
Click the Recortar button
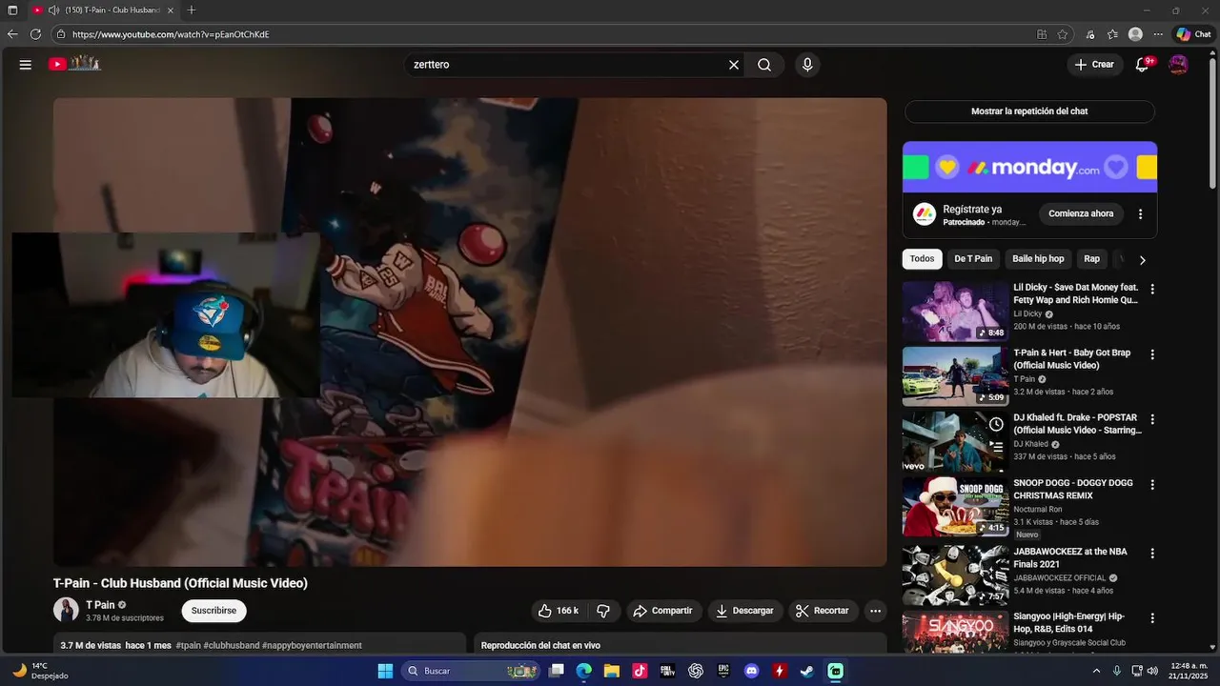(x=823, y=611)
